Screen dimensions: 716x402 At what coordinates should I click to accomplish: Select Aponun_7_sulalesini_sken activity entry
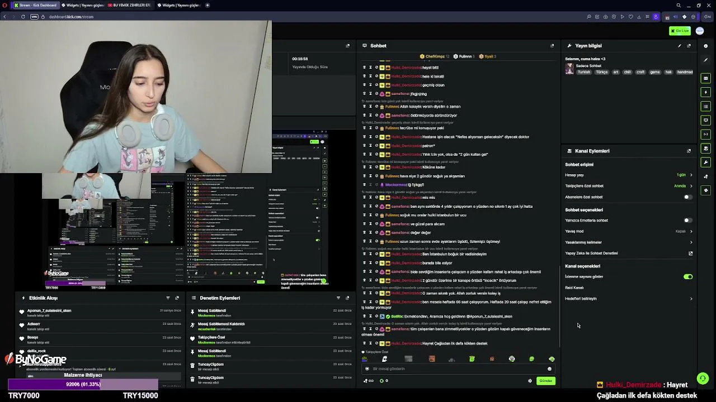pos(100,313)
